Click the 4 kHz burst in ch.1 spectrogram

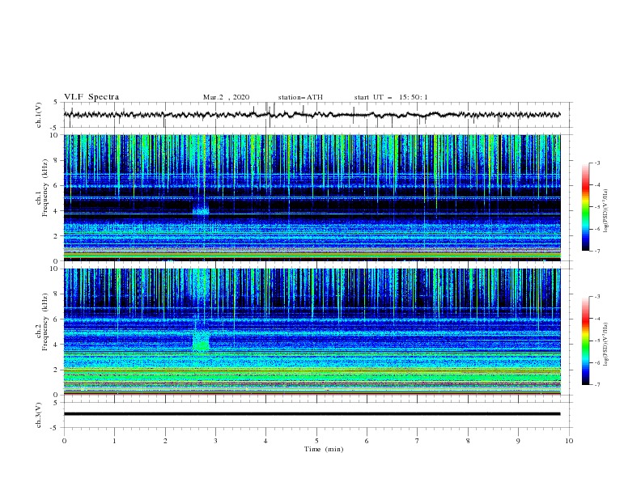click(201, 211)
